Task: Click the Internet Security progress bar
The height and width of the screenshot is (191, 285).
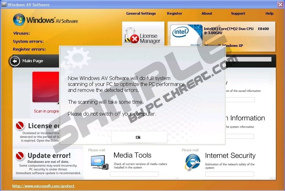Action: coord(230,174)
